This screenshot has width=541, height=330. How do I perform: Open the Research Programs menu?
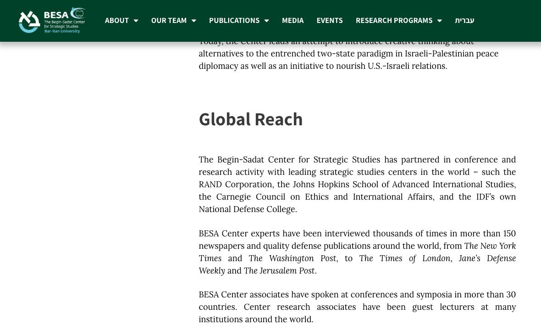(394, 20)
